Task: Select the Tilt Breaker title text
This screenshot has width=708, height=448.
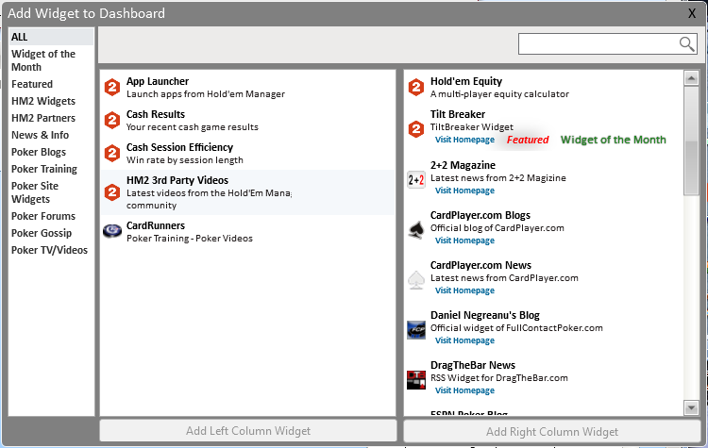Action: point(458,114)
